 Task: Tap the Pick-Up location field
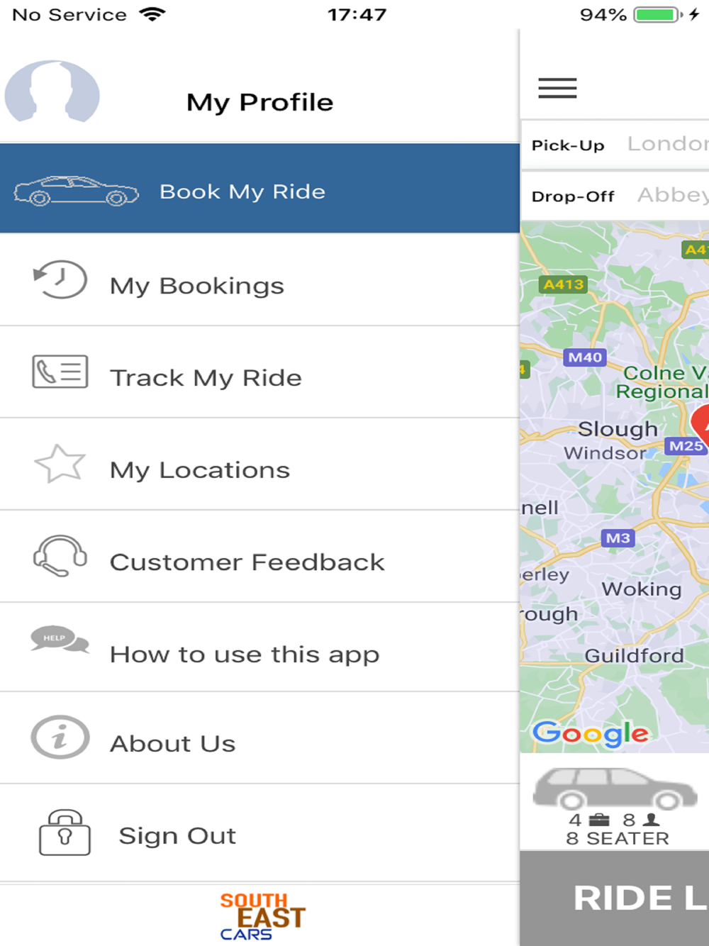(x=615, y=145)
